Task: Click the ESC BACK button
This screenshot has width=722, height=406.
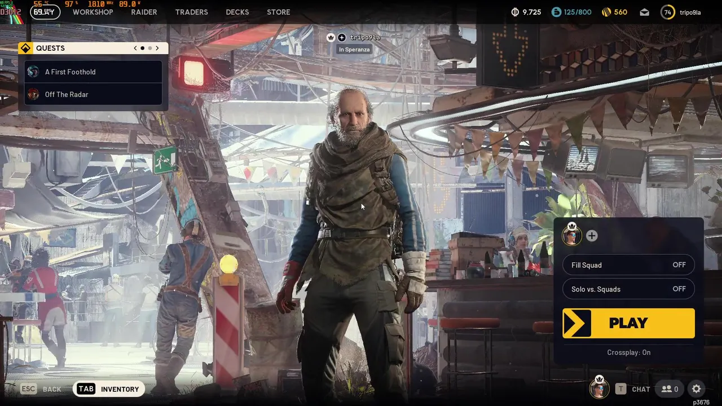Action: tap(41, 389)
